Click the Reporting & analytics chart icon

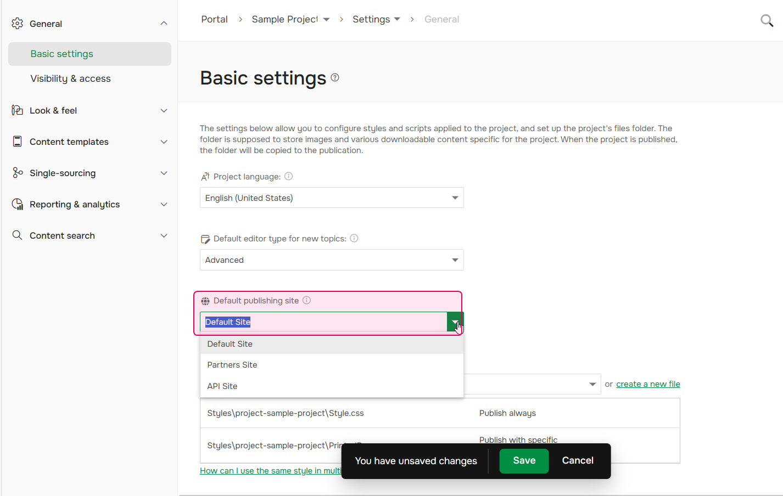coord(18,204)
